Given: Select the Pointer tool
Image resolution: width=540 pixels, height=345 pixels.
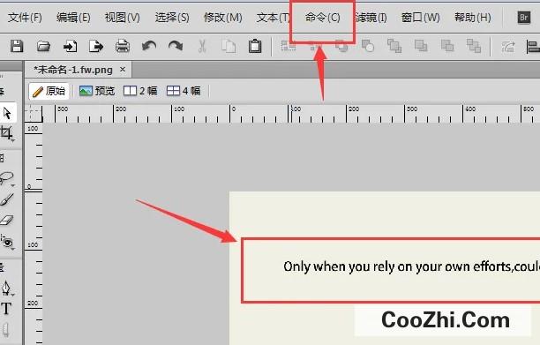Looking at the screenshot, I should [7, 113].
